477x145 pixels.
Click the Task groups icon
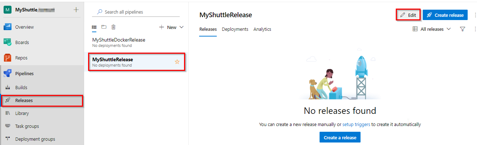(x=8, y=126)
